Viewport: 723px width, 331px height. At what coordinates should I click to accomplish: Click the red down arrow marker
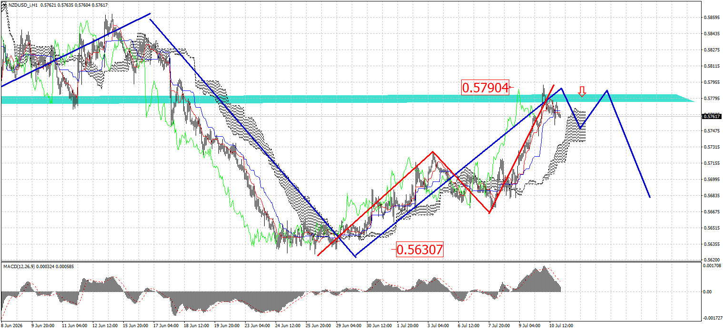[x=581, y=91]
